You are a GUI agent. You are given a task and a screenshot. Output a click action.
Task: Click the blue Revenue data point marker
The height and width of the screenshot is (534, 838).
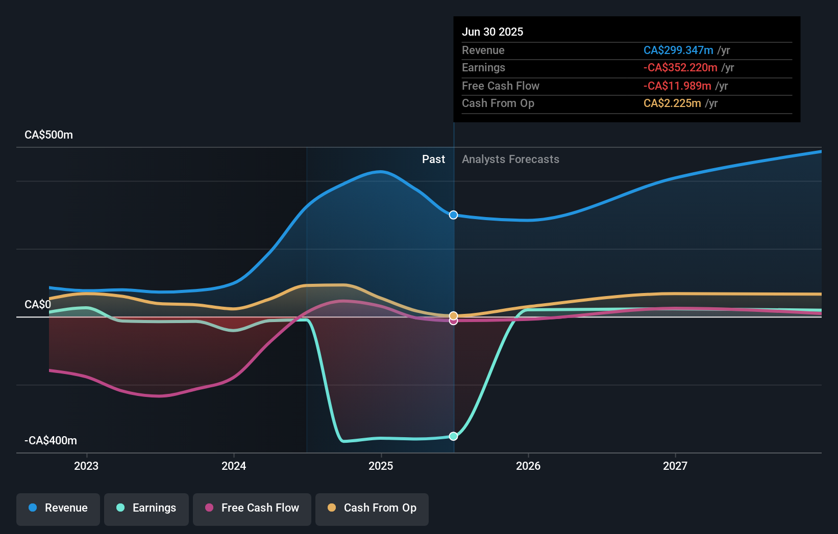coord(453,215)
